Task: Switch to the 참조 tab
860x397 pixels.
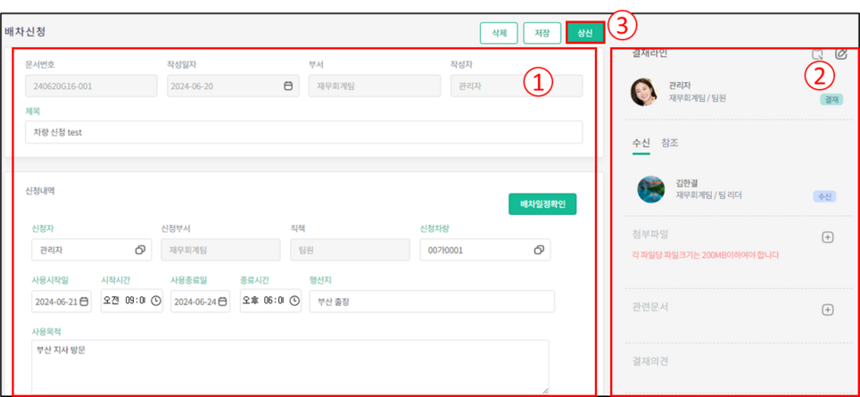Action: click(670, 143)
